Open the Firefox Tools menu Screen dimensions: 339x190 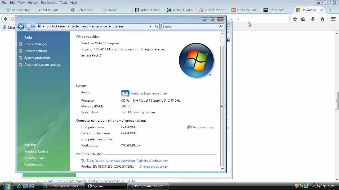click(x=64, y=3)
